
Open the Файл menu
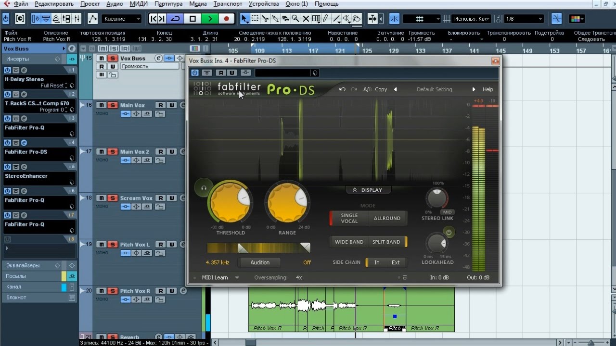tap(21, 4)
